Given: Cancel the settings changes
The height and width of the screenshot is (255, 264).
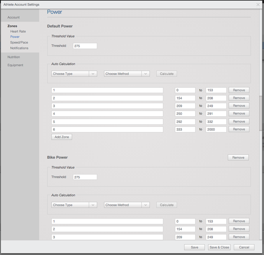Looking at the screenshot, I should coord(244,247).
